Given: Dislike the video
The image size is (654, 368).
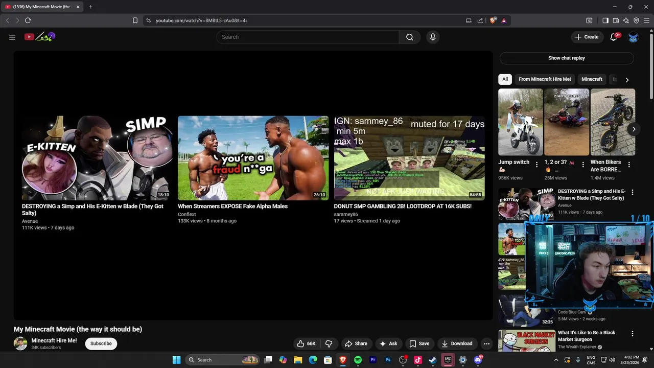Looking at the screenshot, I should point(329,343).
